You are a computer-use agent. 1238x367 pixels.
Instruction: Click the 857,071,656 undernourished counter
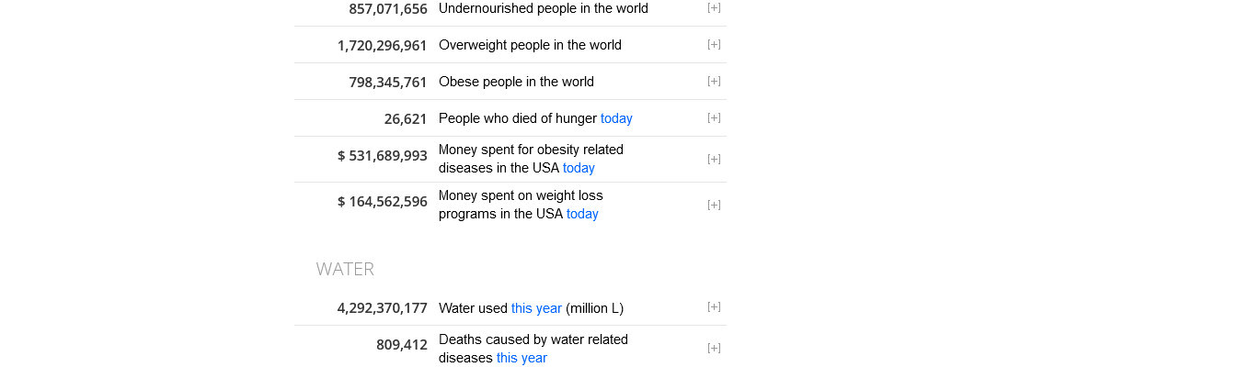click(387, 9)
